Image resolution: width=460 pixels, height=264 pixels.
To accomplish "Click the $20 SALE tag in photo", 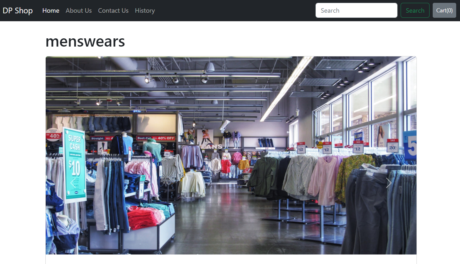I will coord(392,145).
